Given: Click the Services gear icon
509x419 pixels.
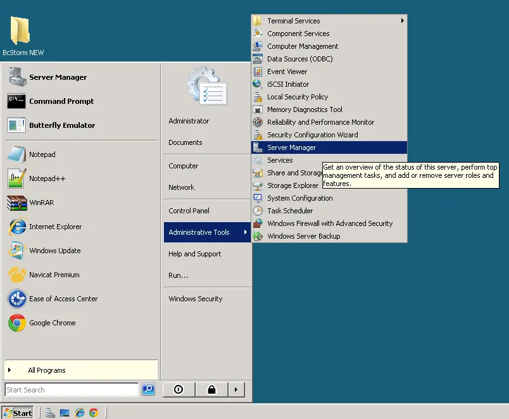Looking at the screenshot, I should [258, 160].
